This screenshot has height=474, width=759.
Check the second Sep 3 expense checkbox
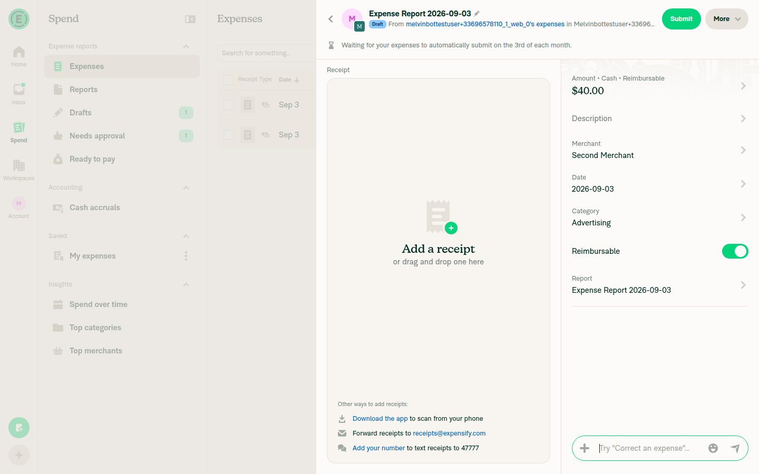(x=229, y=135)
